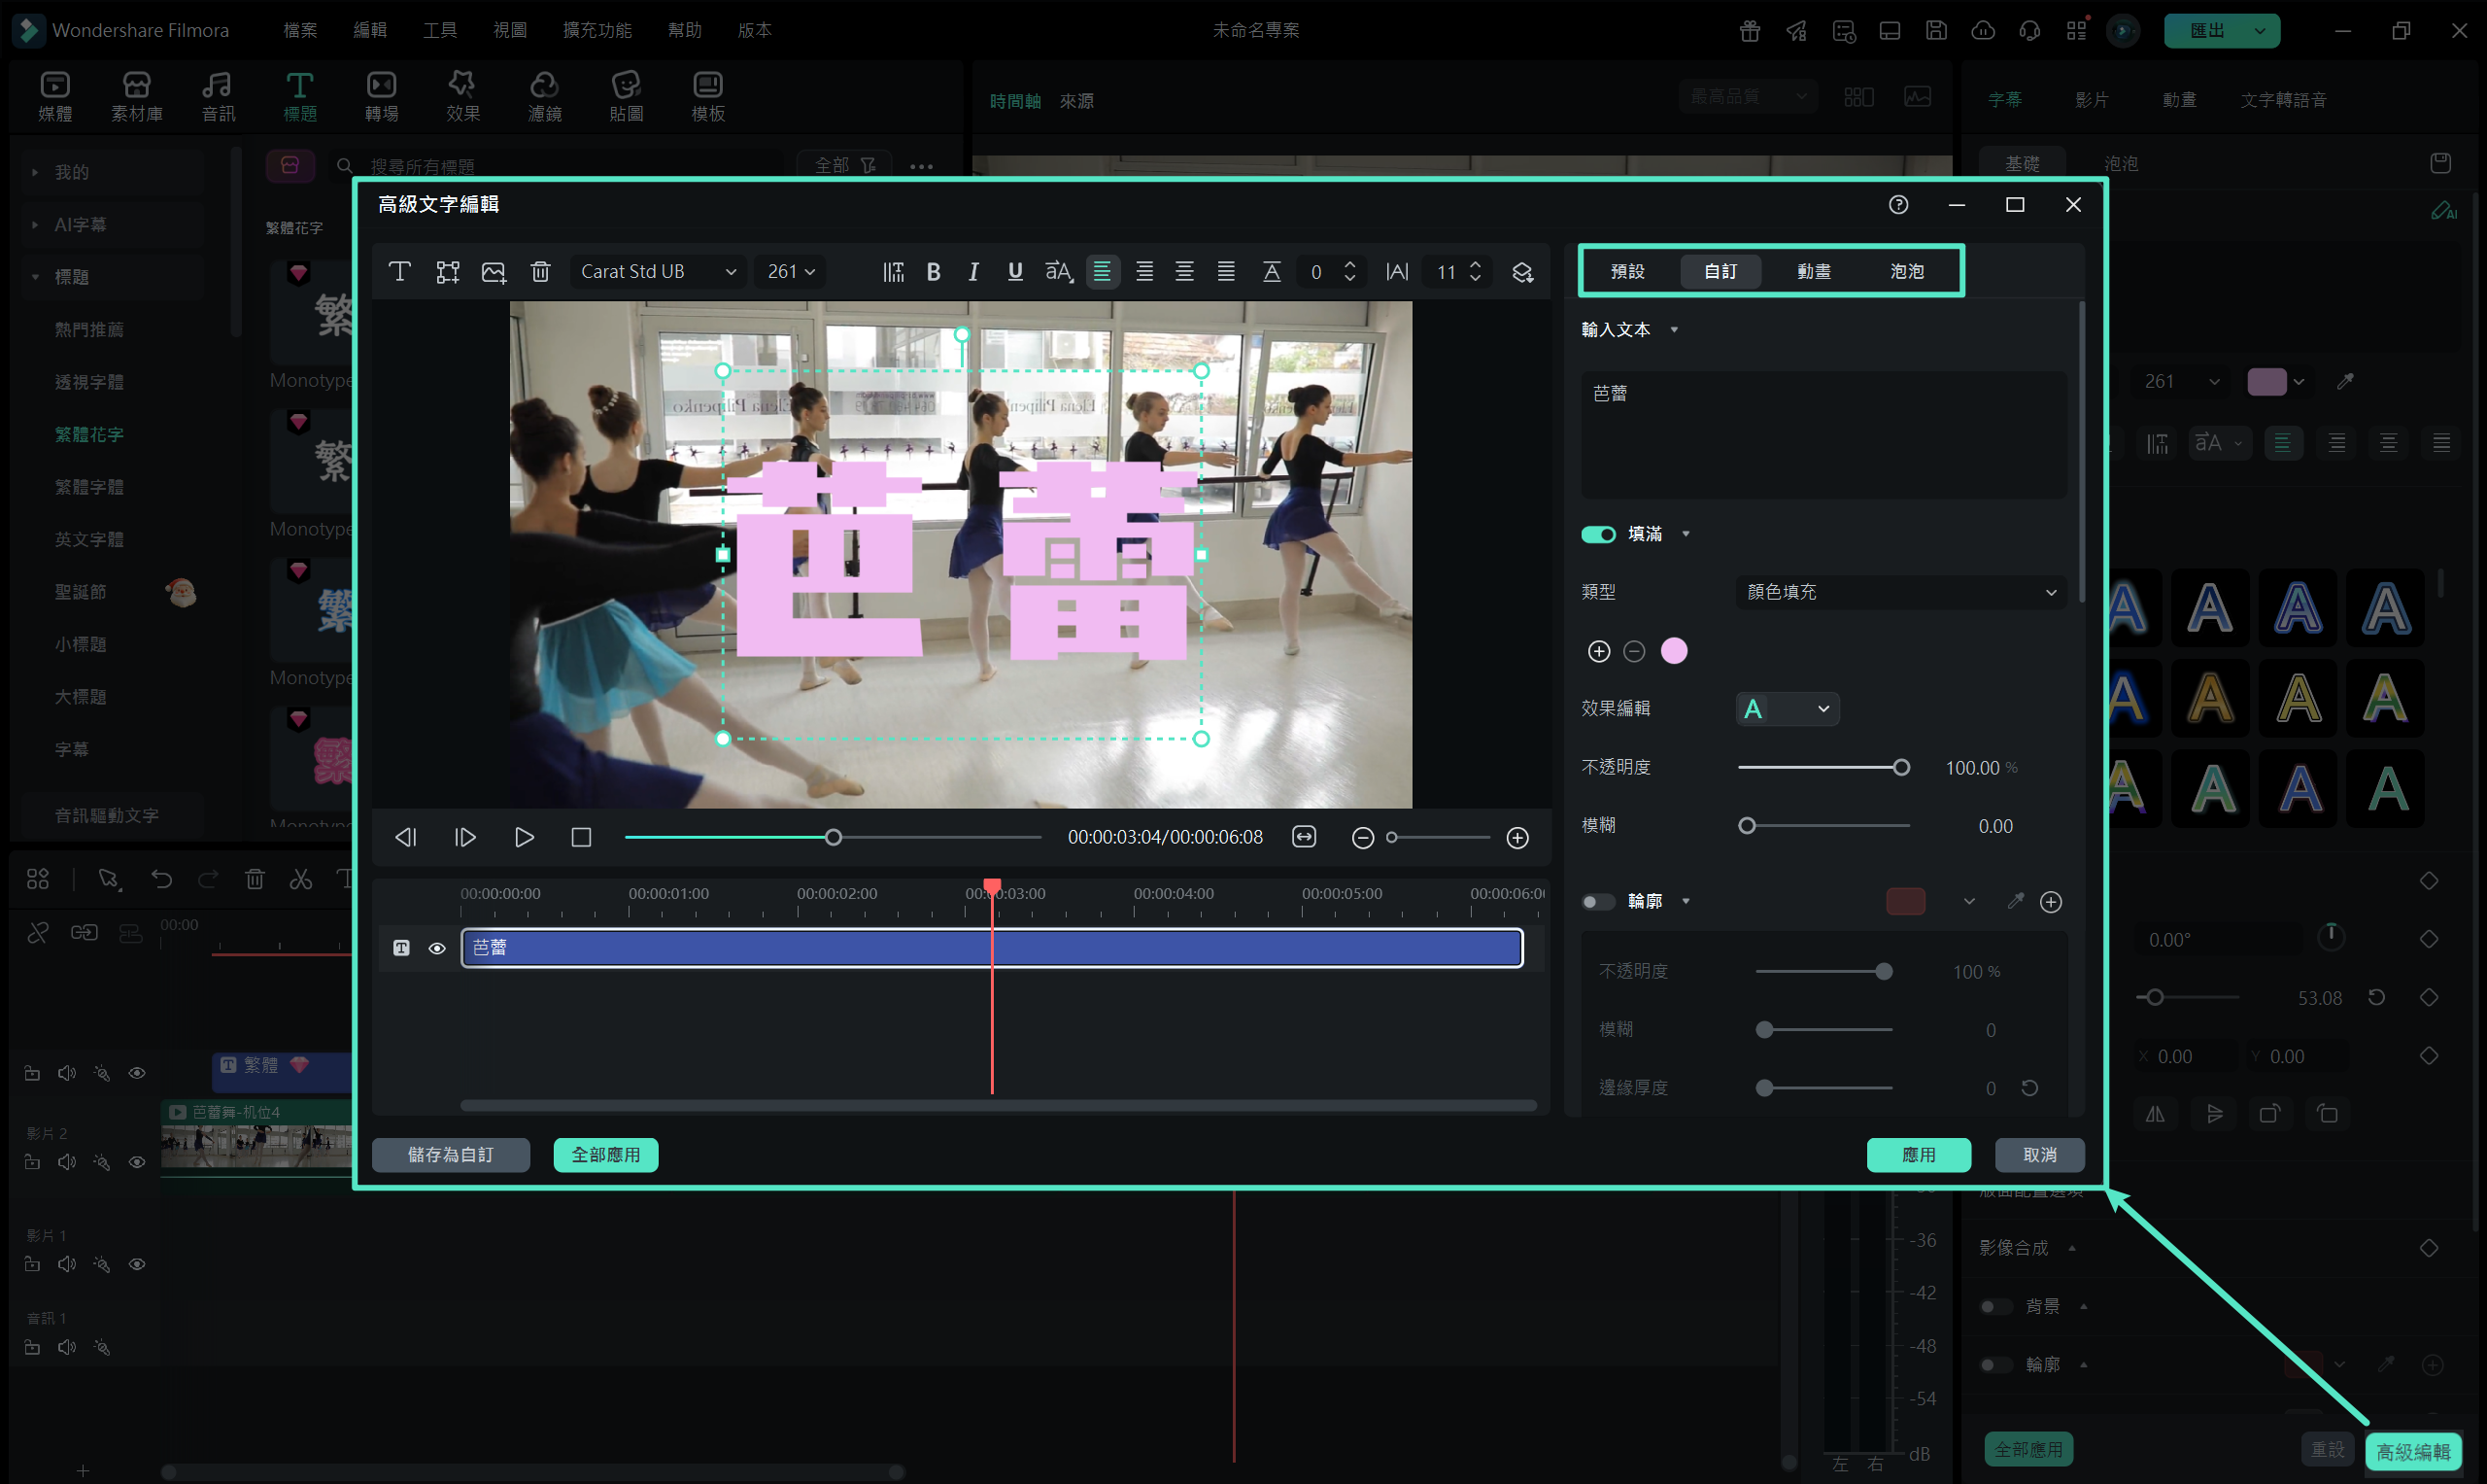Click the stop playback square button
This screenshot has width=2487, height=1484.
[581, 837]
